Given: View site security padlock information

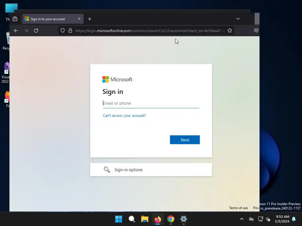Looking at the screenshot, I should tap(70, 31).
